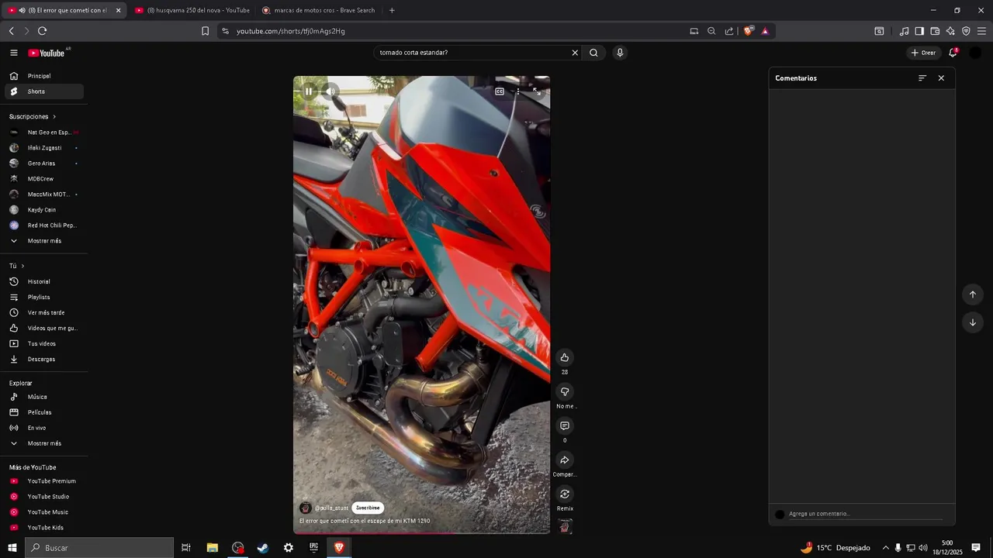Click the Crear button

pos(923,53)
